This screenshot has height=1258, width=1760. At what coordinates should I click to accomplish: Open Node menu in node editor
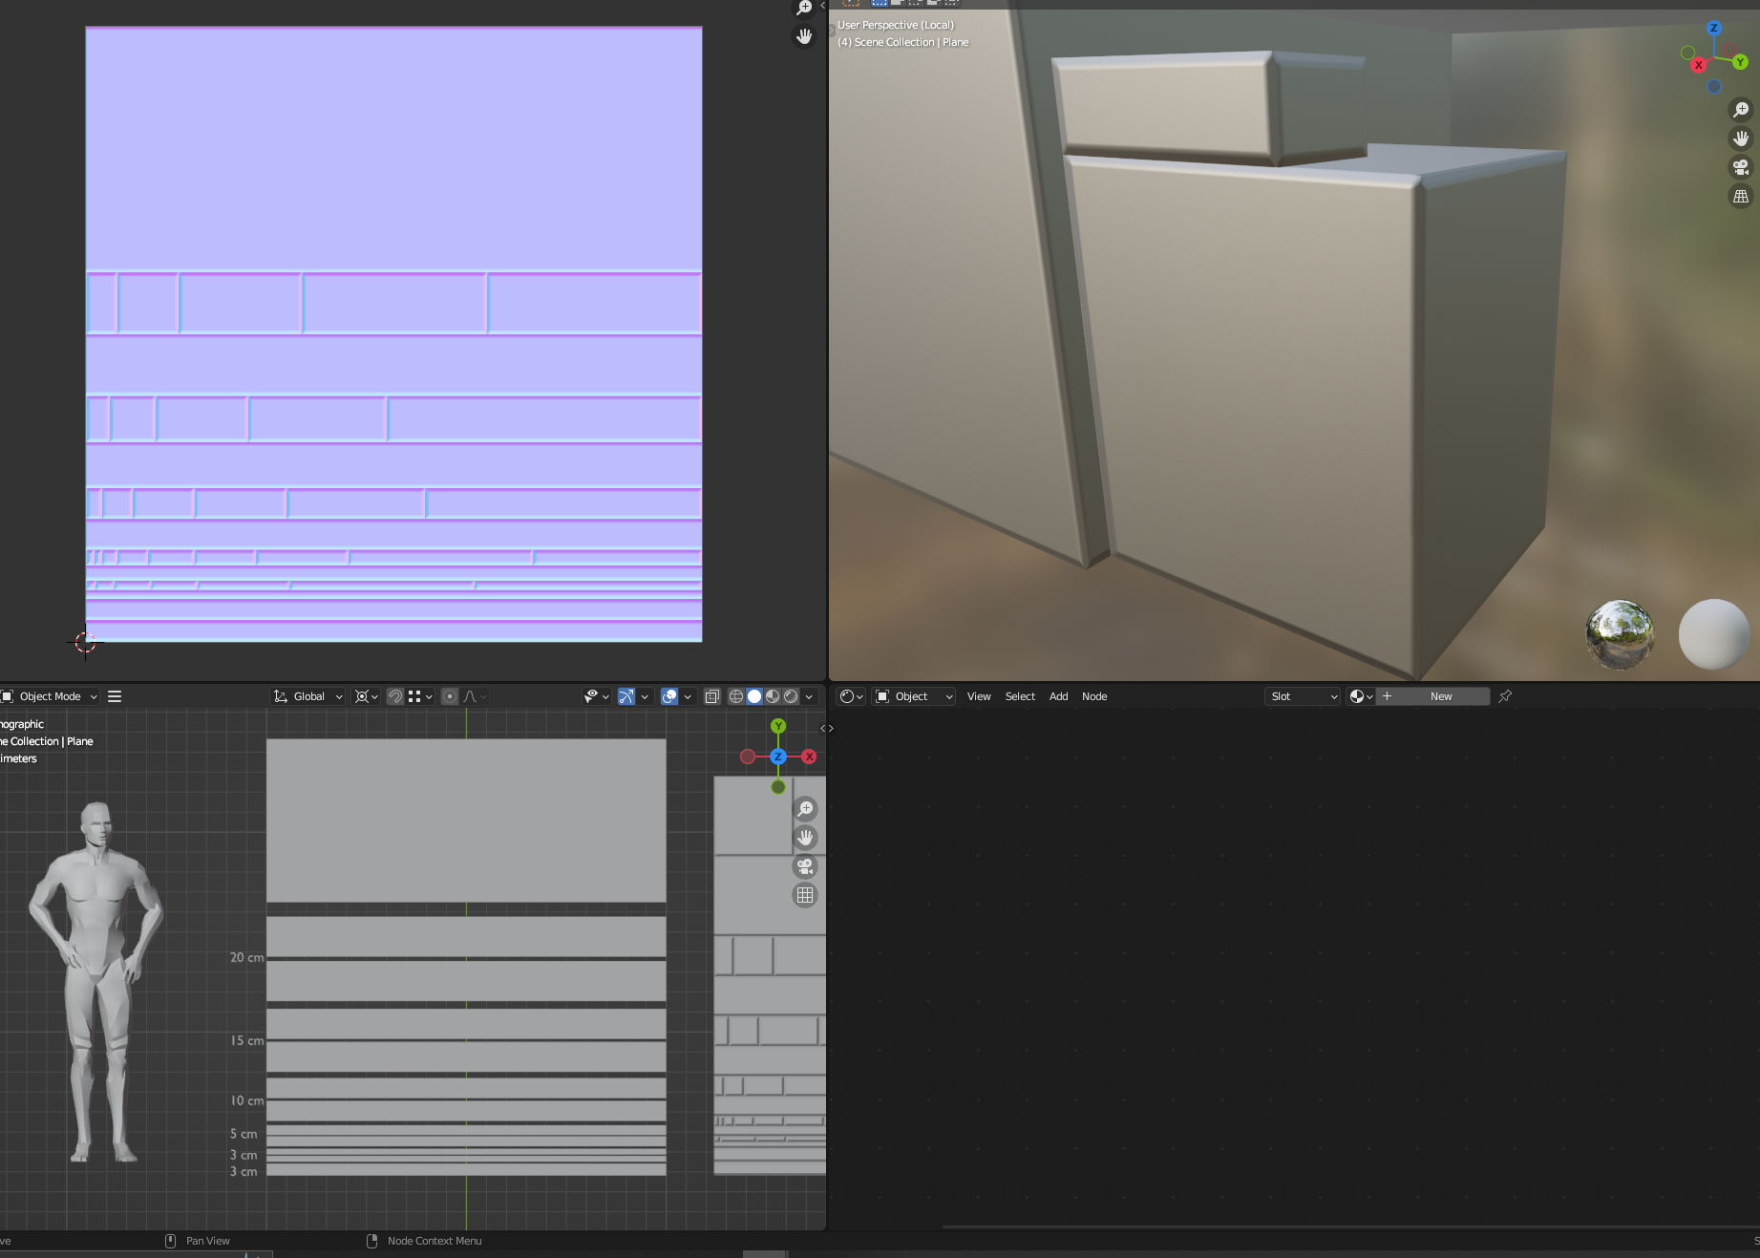click(x=1094, y=696)
